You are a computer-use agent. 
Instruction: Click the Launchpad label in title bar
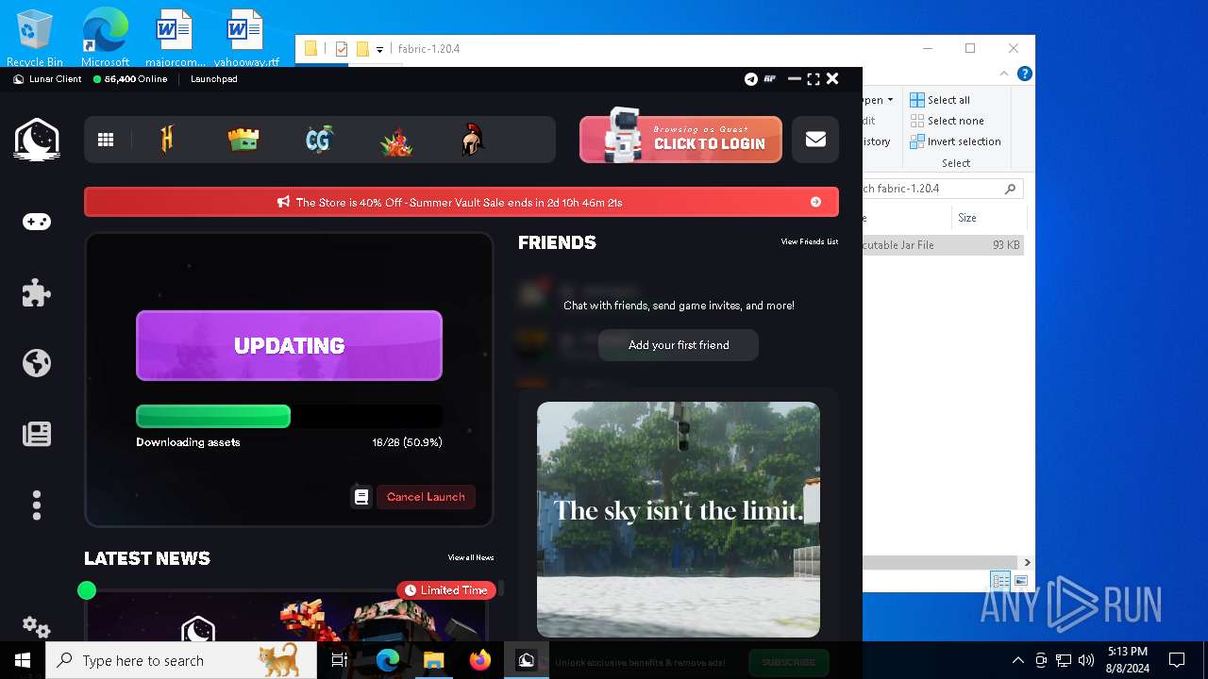point(213,79)
